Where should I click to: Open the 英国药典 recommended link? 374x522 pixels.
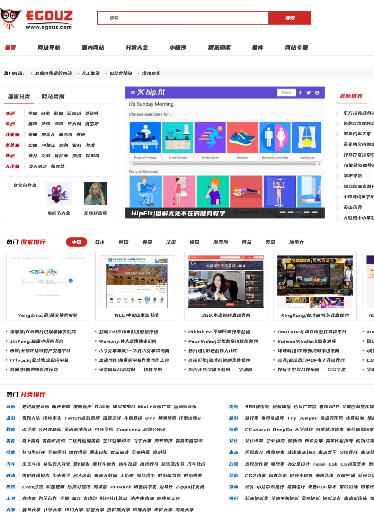(353, 207)
